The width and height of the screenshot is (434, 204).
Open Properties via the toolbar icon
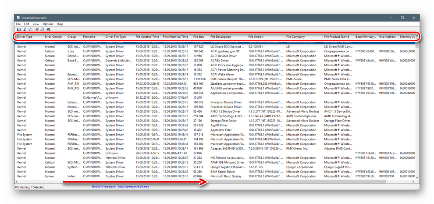coord(36,29)
